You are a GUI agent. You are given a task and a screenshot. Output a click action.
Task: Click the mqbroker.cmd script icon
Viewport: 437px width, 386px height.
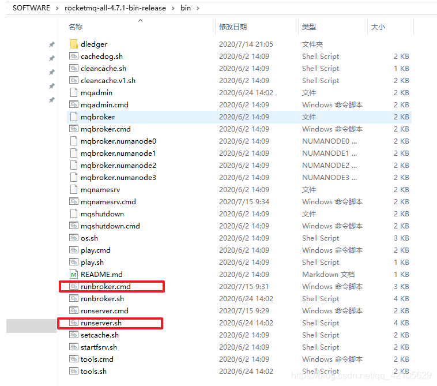[x=74, y=129]
